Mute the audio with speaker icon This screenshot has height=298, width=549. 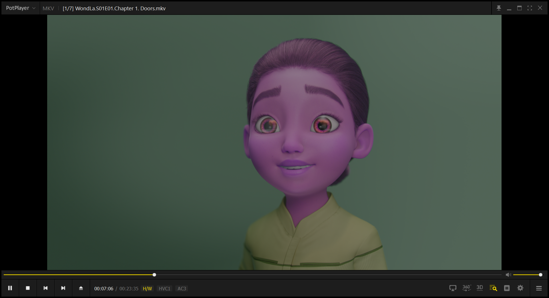point(508,275)
